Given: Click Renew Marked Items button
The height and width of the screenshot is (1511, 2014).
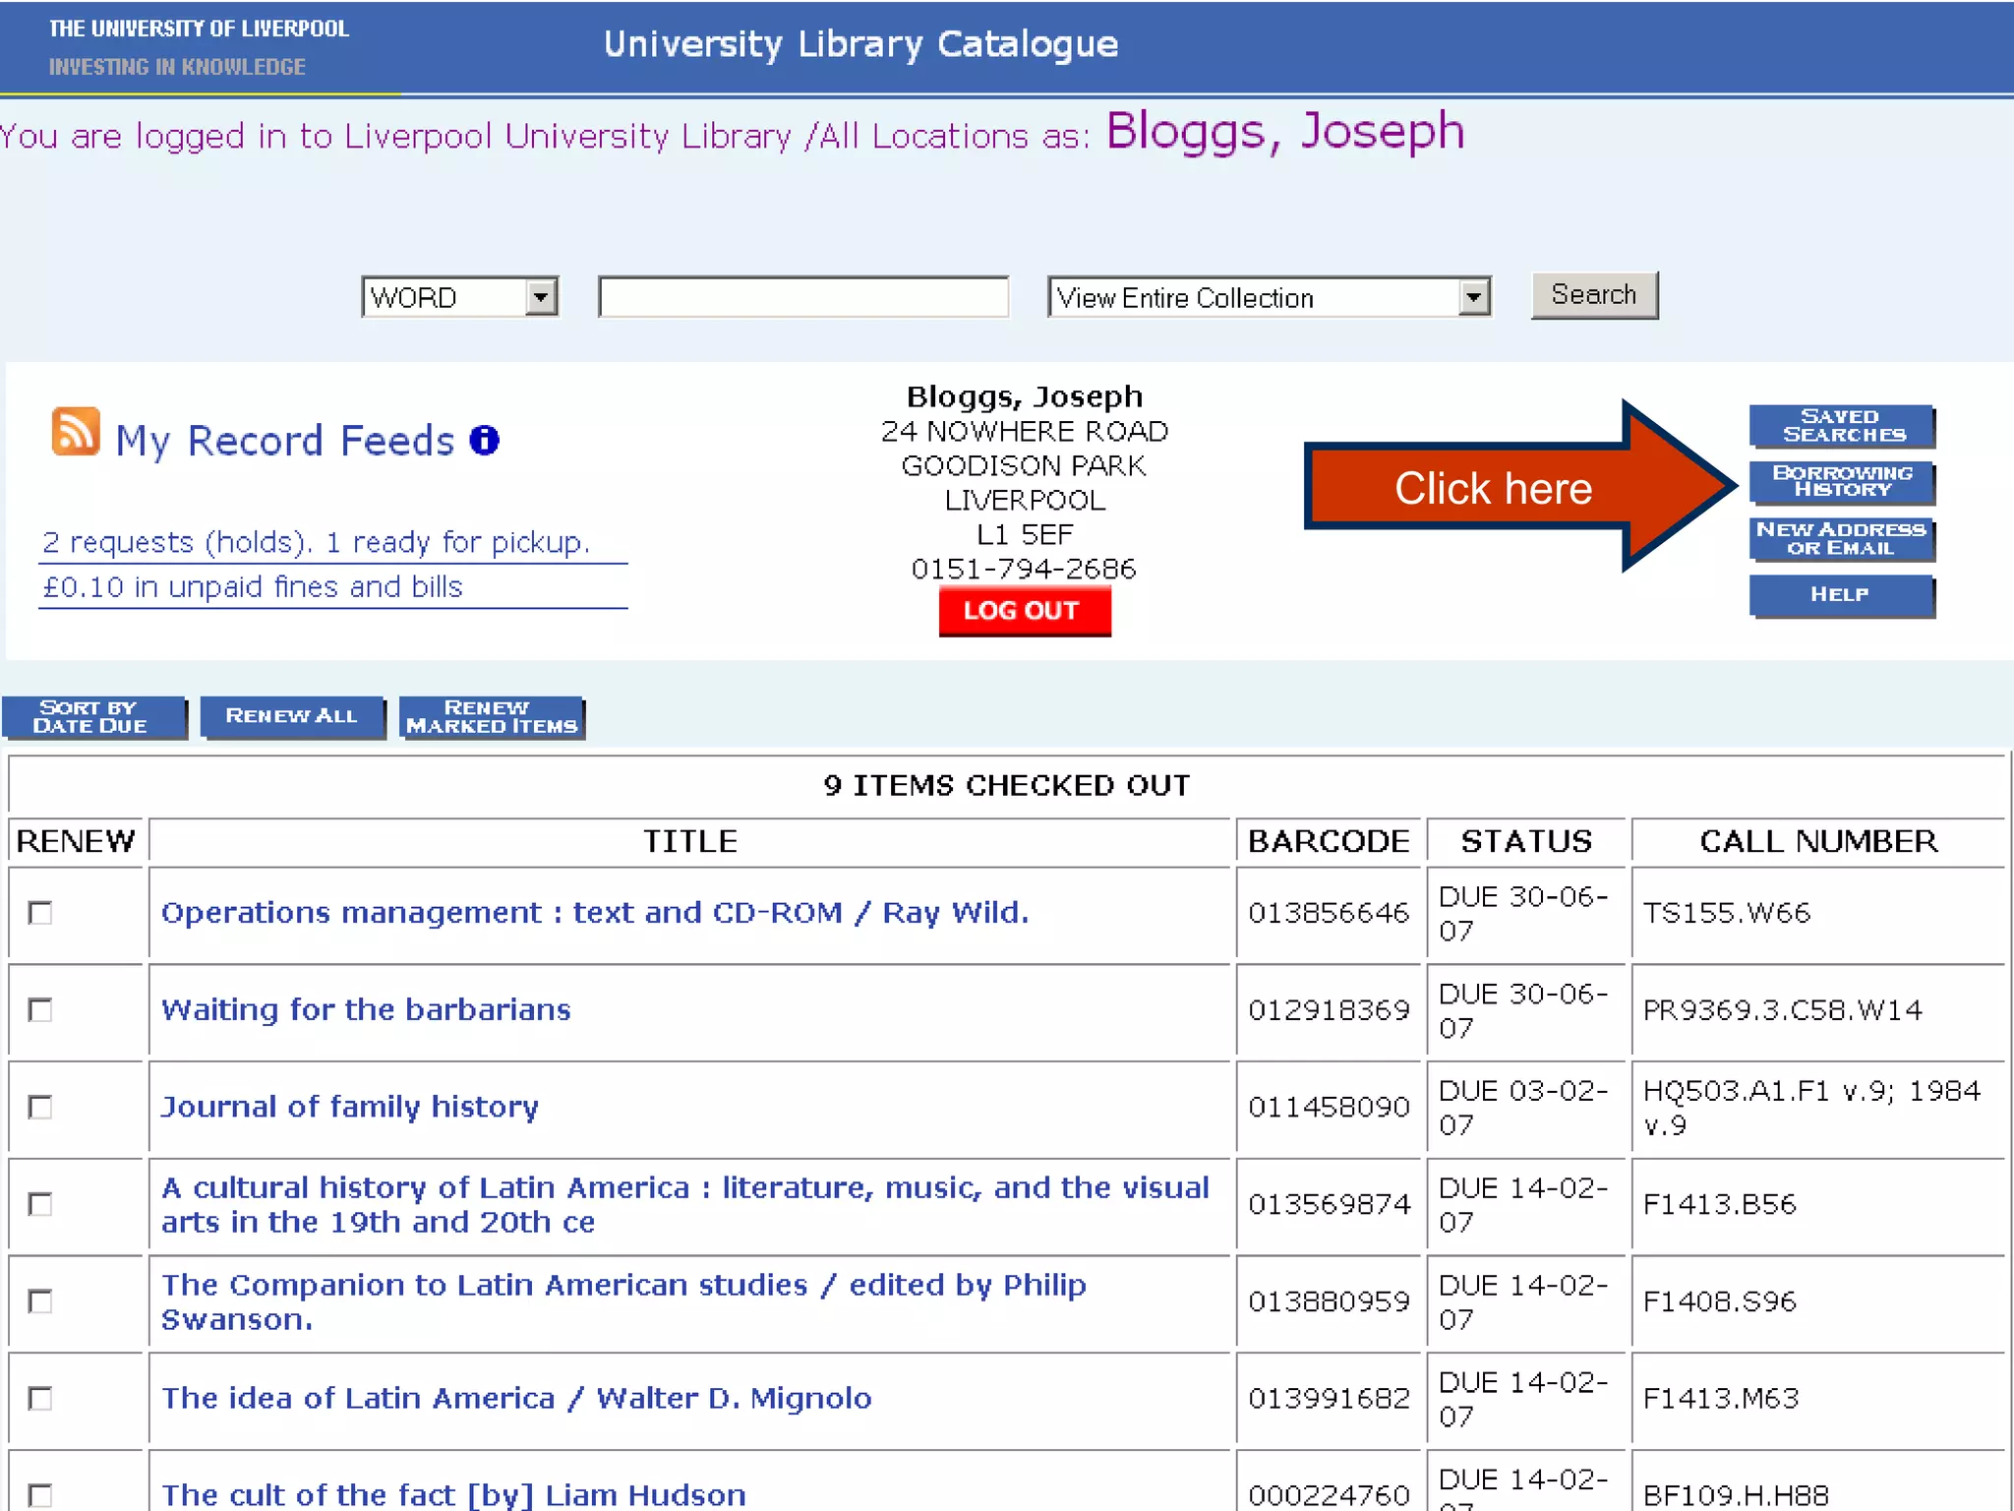Looking at the screenshot, I should (x=491, y=717).
